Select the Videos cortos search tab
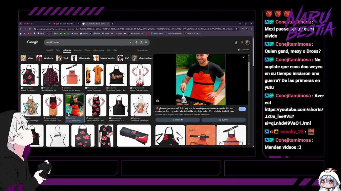Image resolution: width=341 pixels, height=191 pixels. (98, 50)
